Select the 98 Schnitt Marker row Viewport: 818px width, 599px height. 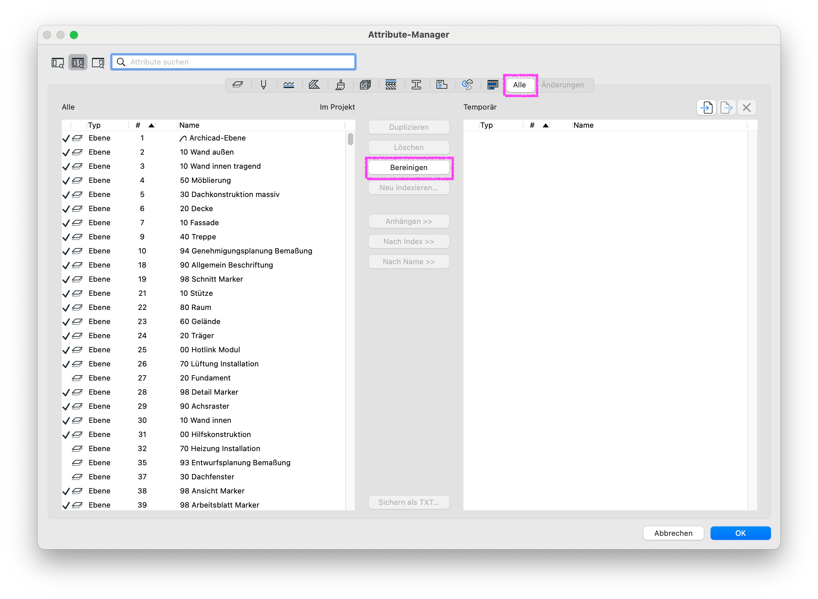pyautogui.click(x=203, y=279)
